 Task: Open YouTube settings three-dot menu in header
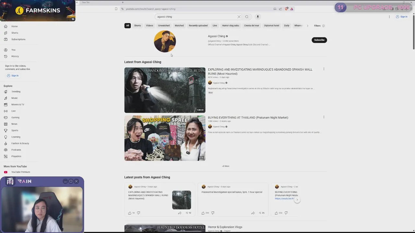pyautogui.click(x=389, y=17)
